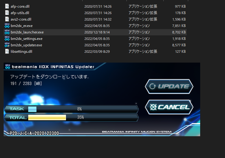
Task: Click the 2022/03/09 8:29 date entry
Action: click(97, 51)
